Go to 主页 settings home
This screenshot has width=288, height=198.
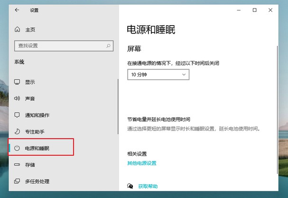pos(30,29)
